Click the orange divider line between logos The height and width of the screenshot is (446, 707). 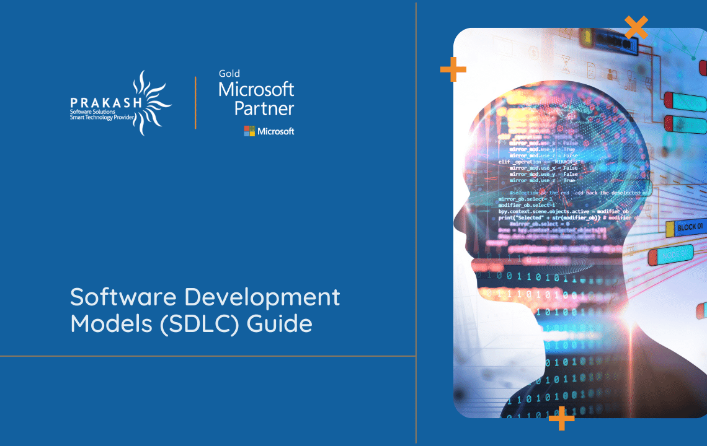(x=196, y=102)
